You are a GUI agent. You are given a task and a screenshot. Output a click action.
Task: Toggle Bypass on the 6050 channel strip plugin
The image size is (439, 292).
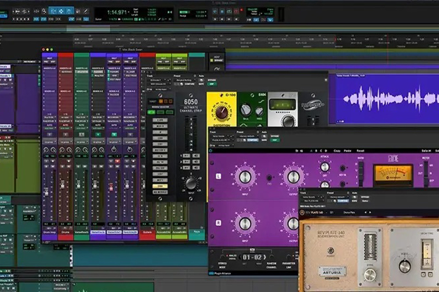tap(212, 80)
